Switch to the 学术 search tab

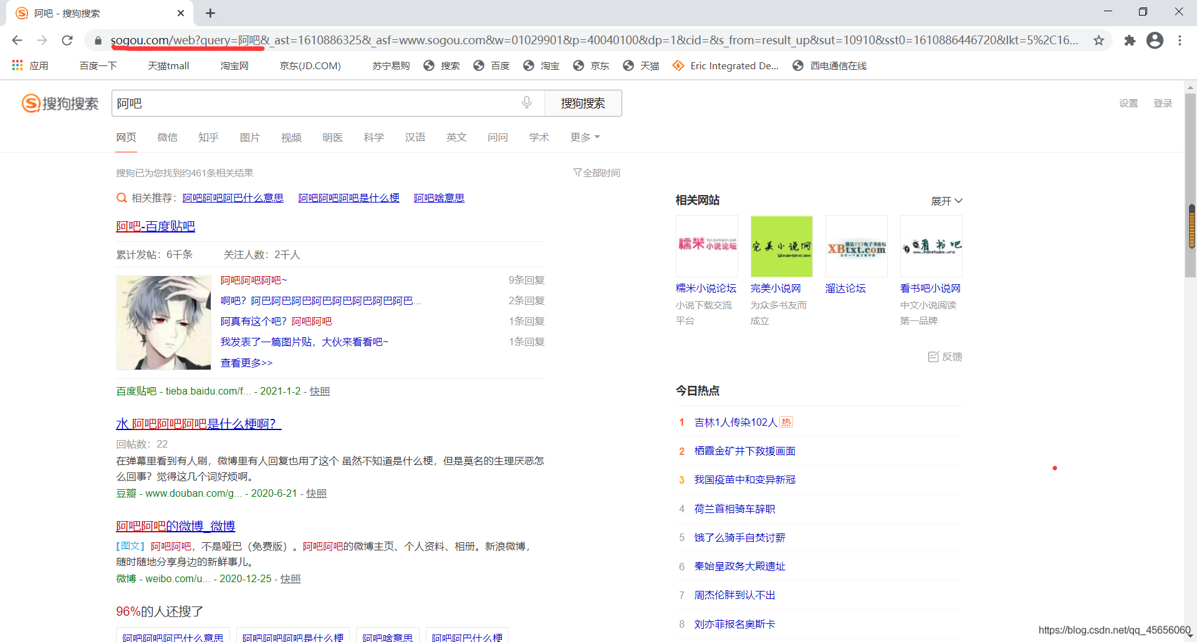(x=539, y=137)
